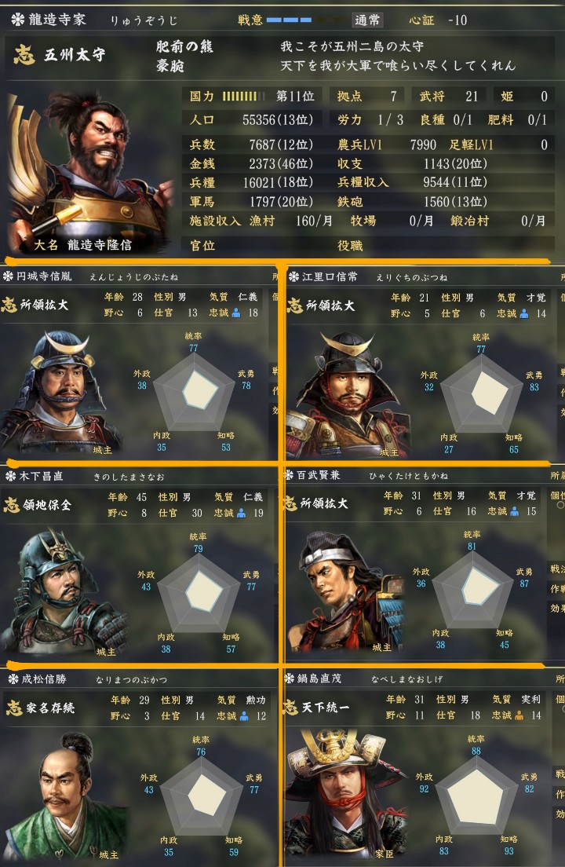565x867 pixels.
Task: Click the 志 icon beside 家名存続
Action: [x=14, y=708]
